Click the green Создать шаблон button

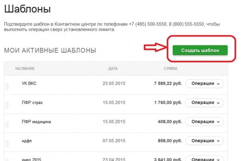[x=200, y=50]
